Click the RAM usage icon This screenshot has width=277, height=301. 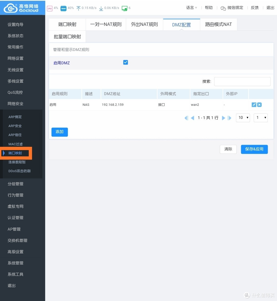point(63,8)
